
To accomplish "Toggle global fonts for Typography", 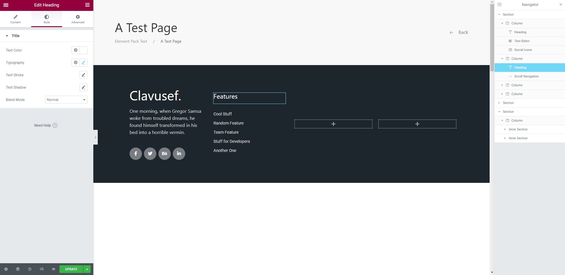I will [x=76, y=62].
